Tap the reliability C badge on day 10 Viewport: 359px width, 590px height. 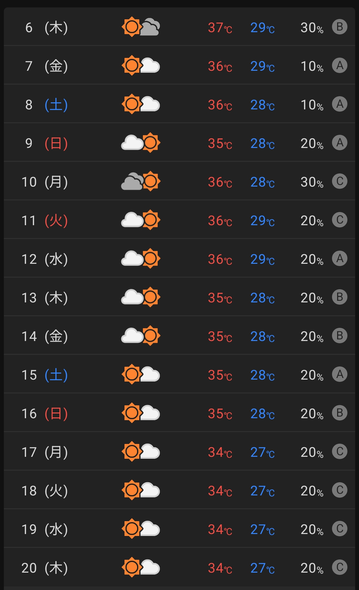(340, 181)
